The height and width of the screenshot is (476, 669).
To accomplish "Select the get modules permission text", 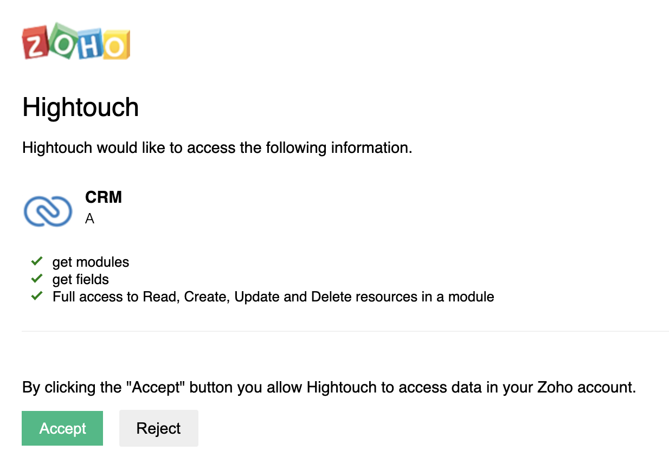I will point(91,262).
